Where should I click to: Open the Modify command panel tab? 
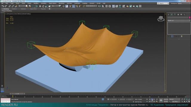172,15
